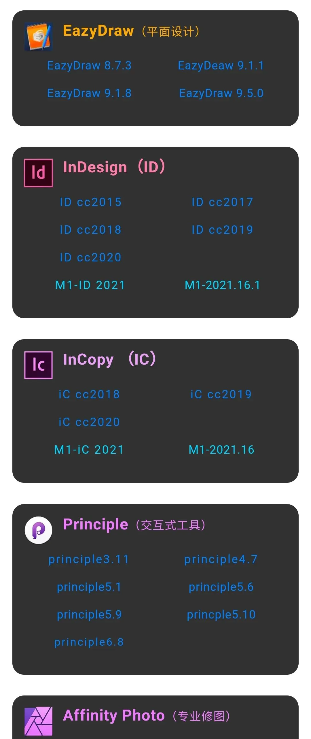The height and width of the screenshot is (739, 311).
Task: Select the EazyDraw 9.5.0 download link
Action: [221, 93]
